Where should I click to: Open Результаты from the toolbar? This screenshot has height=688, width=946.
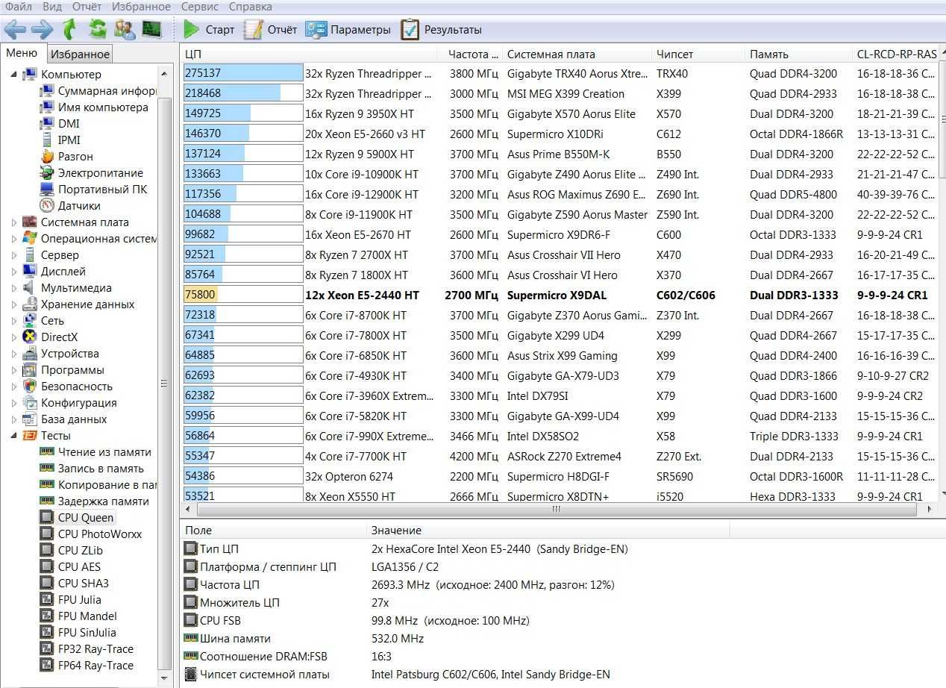(441, 30)
